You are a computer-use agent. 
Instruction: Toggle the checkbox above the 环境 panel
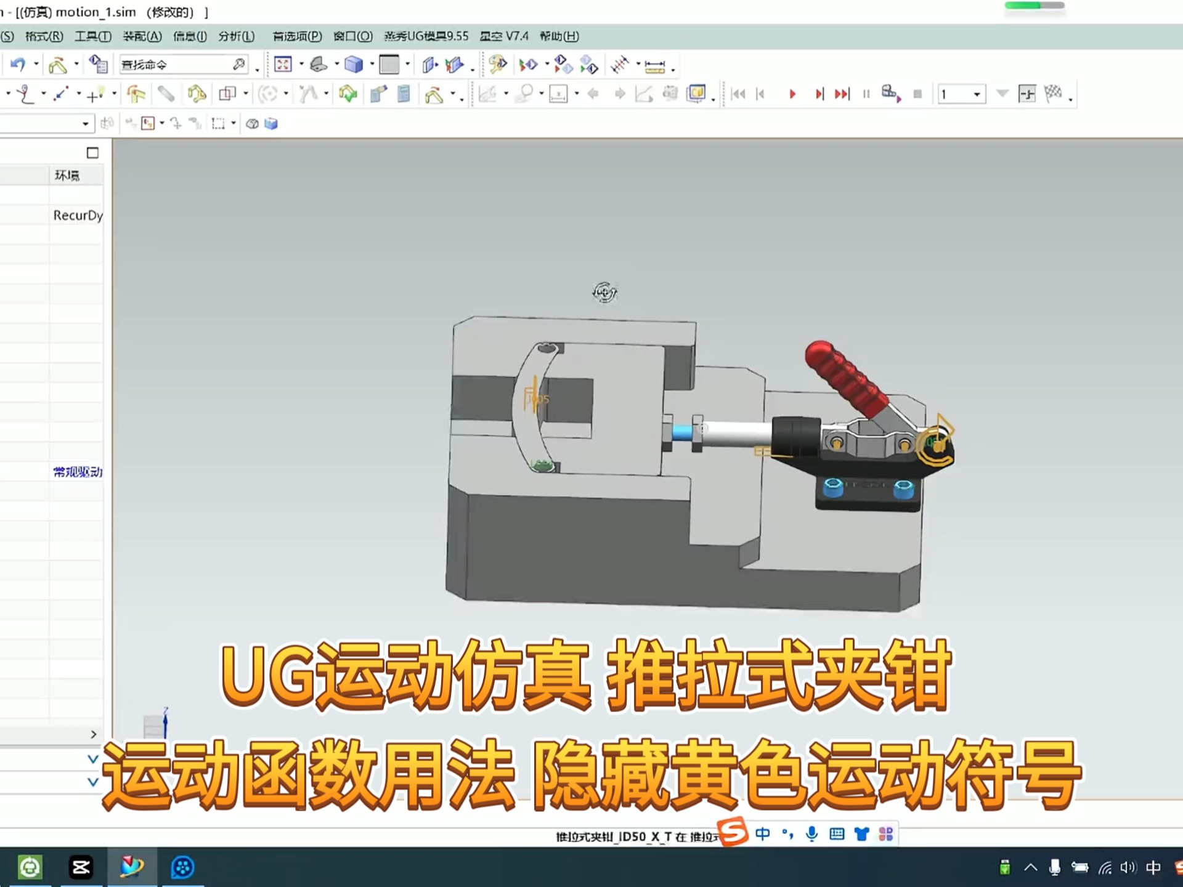click(x=92, y=152)
